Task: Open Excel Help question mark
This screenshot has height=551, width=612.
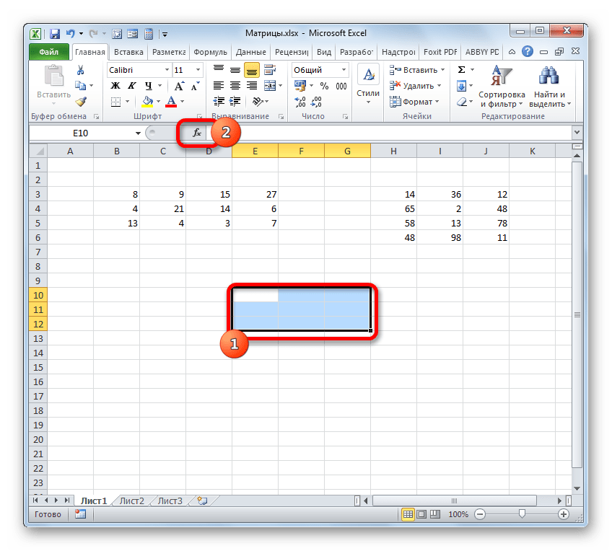Action: [528, 51]
